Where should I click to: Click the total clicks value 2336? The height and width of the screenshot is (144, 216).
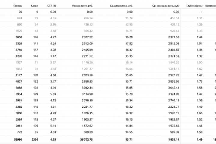click(x=34, y=139)
